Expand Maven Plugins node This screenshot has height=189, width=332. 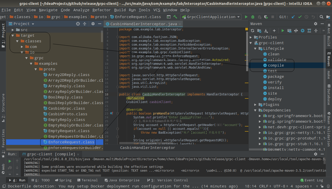point(255,105)
